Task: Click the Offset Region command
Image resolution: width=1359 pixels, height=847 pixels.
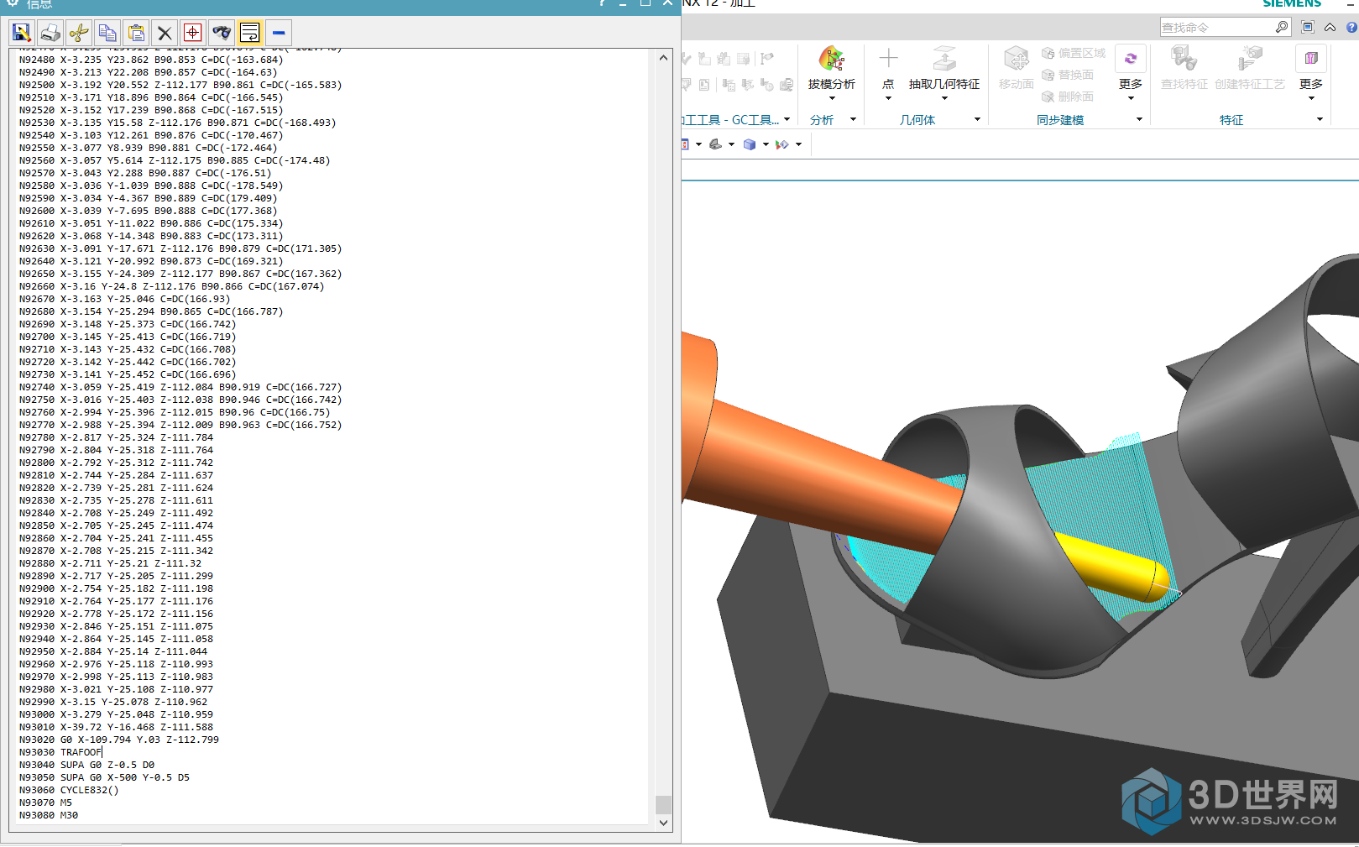Action: click(x=1074, y=53)
